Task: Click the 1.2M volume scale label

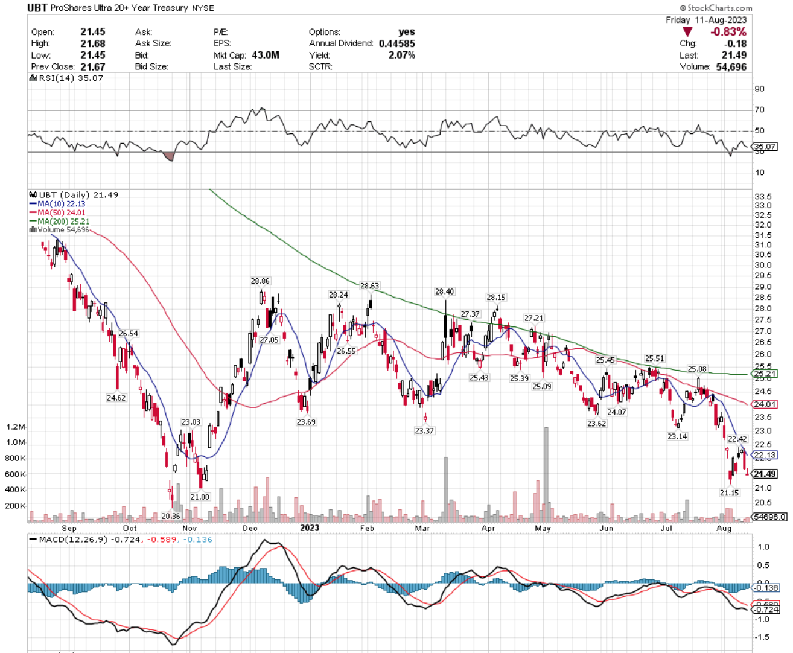Action: coord(16,427)
